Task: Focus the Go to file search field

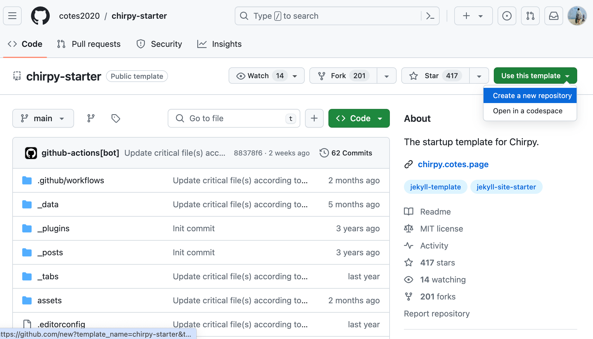Action: coord(234,118)
